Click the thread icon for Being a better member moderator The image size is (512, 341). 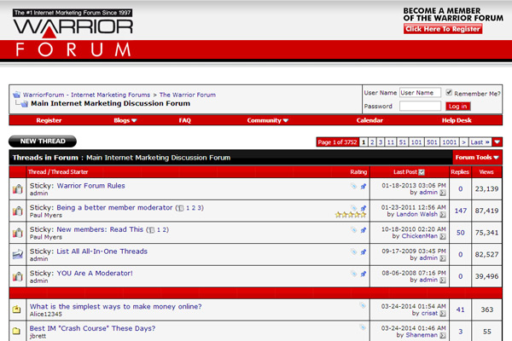[x=18, y=211]
